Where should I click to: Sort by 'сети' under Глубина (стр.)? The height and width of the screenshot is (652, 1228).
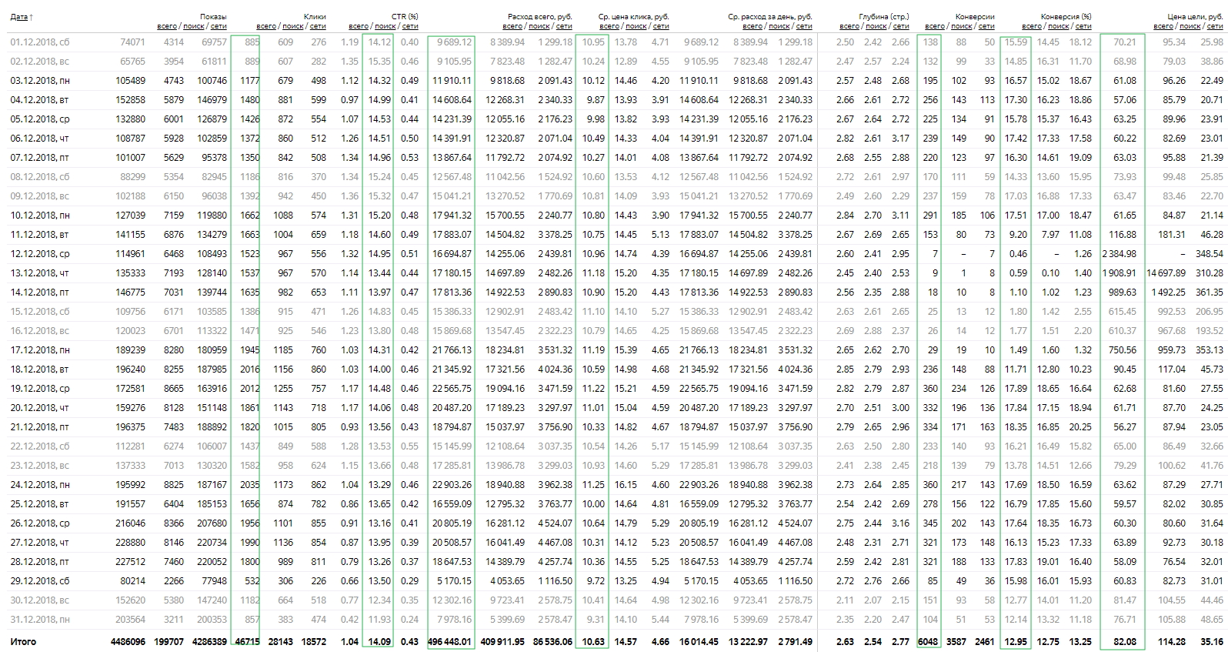pos(901,26)
